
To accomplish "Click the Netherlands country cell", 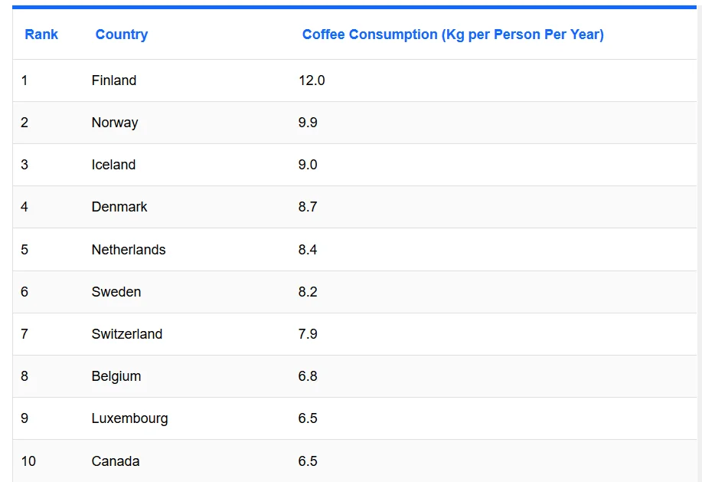I will tap(129, 250).
